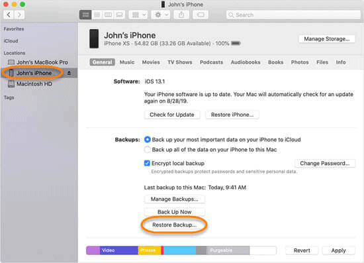364x263 pixels.
Task: Select John's iPhone in sidebar
Action: (38, 73)
